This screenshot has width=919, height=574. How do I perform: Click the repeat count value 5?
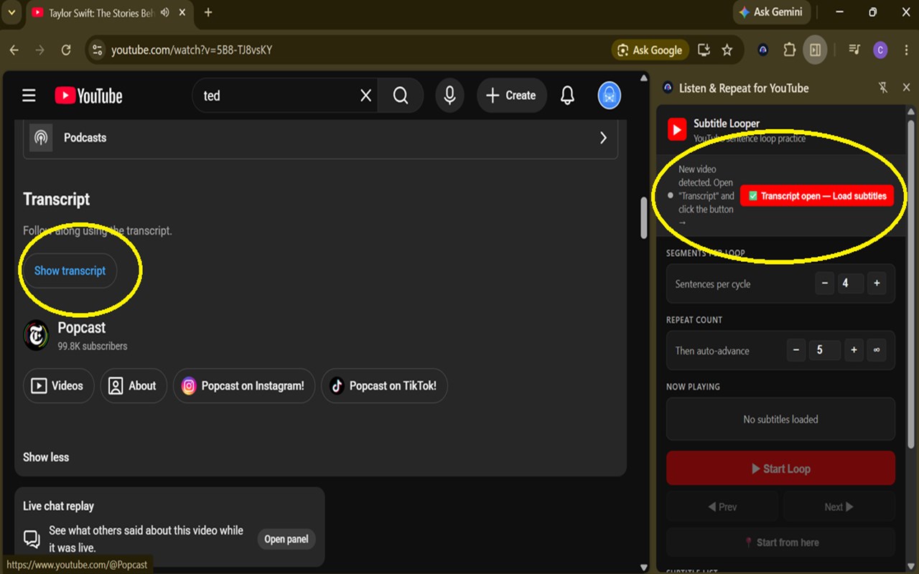click(x=825, y=350)
